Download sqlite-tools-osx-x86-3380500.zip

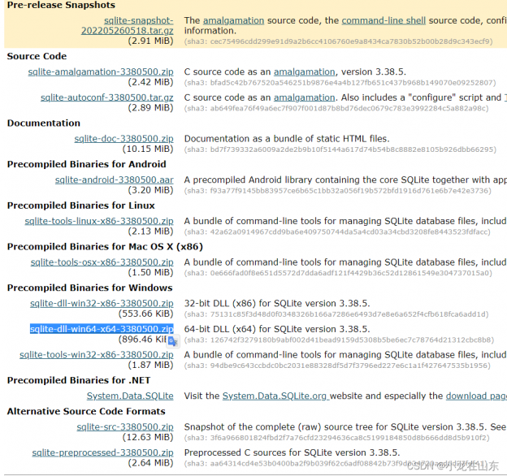pos(102,262)
